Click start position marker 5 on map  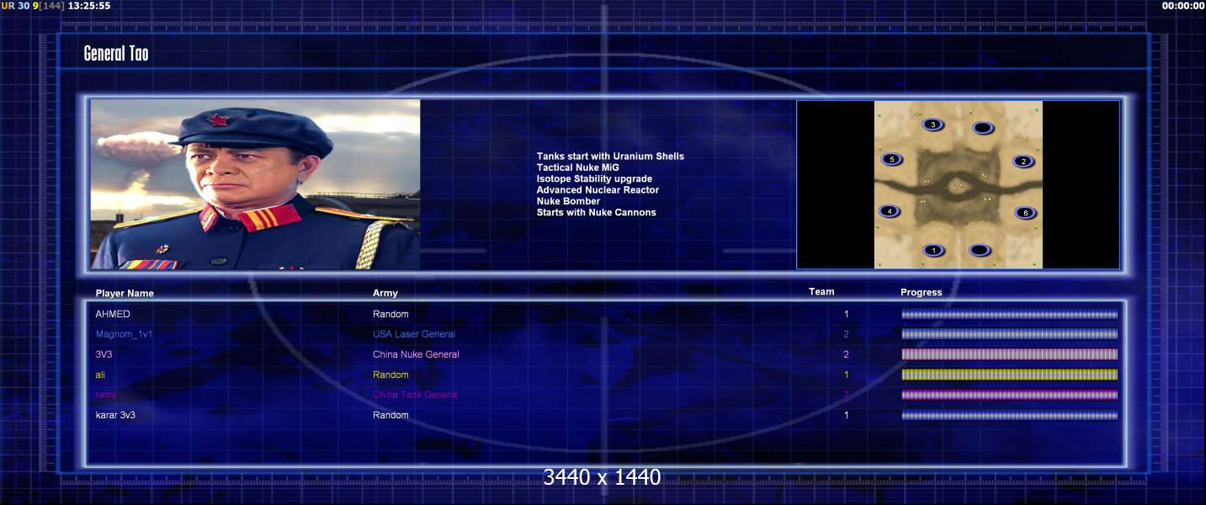892,159
